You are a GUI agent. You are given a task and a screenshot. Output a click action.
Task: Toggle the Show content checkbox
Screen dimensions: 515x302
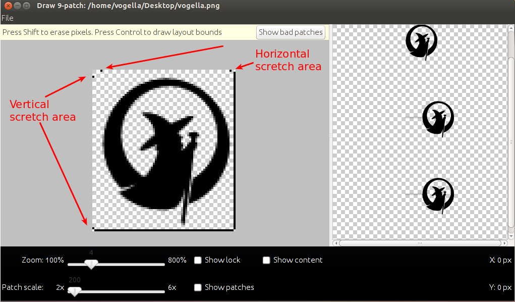pos(267,260)
